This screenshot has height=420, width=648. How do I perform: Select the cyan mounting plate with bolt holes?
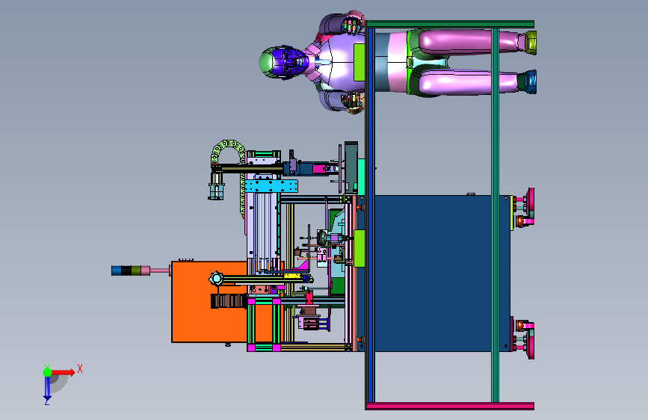click(x=271, y=186)
